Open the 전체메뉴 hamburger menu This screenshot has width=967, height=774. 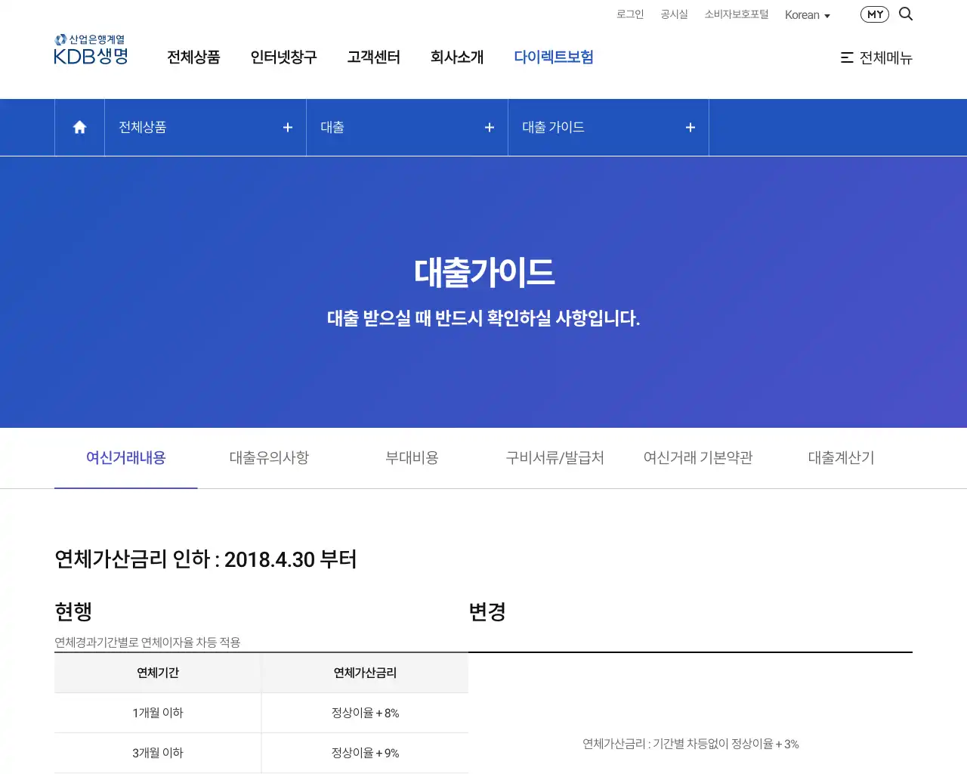[x=876, y=57]
